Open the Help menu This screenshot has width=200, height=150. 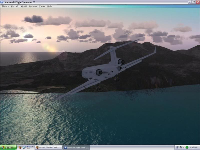49,6
